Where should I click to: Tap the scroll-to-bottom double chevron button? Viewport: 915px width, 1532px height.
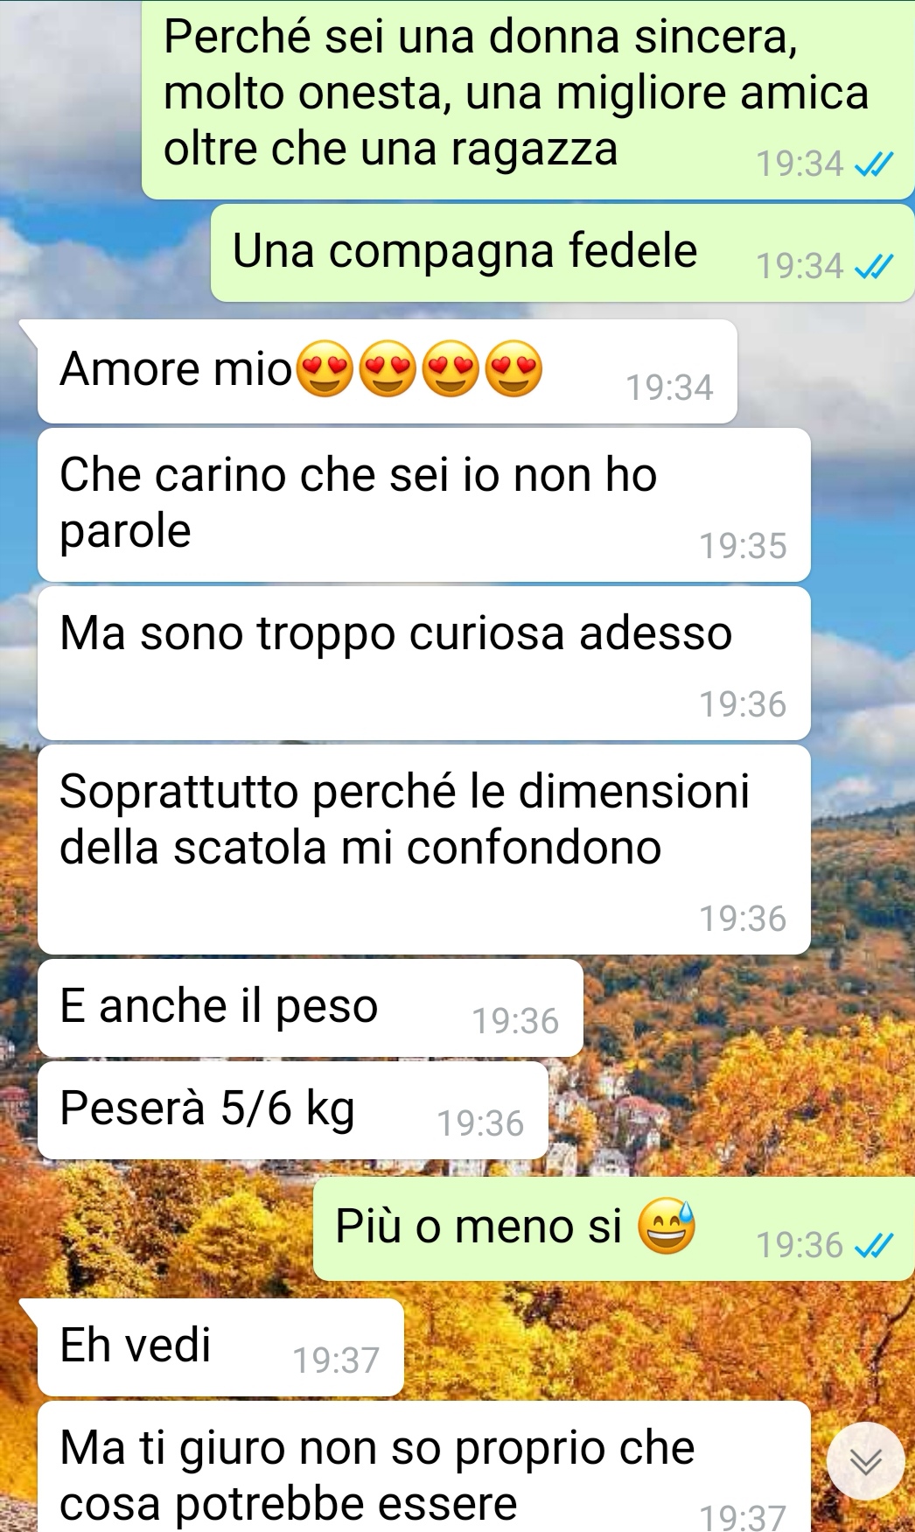(866, 1461)
